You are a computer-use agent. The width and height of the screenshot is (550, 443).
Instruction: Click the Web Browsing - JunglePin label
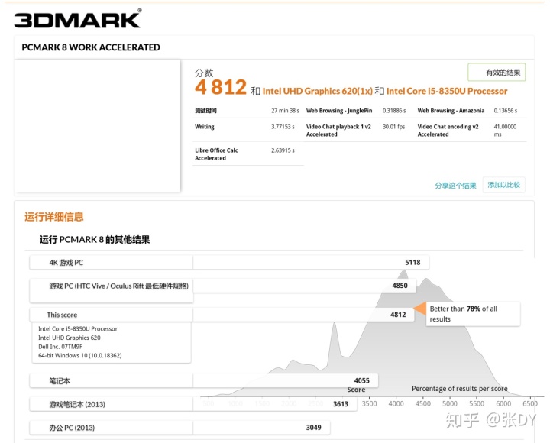(x=339, y=111)
